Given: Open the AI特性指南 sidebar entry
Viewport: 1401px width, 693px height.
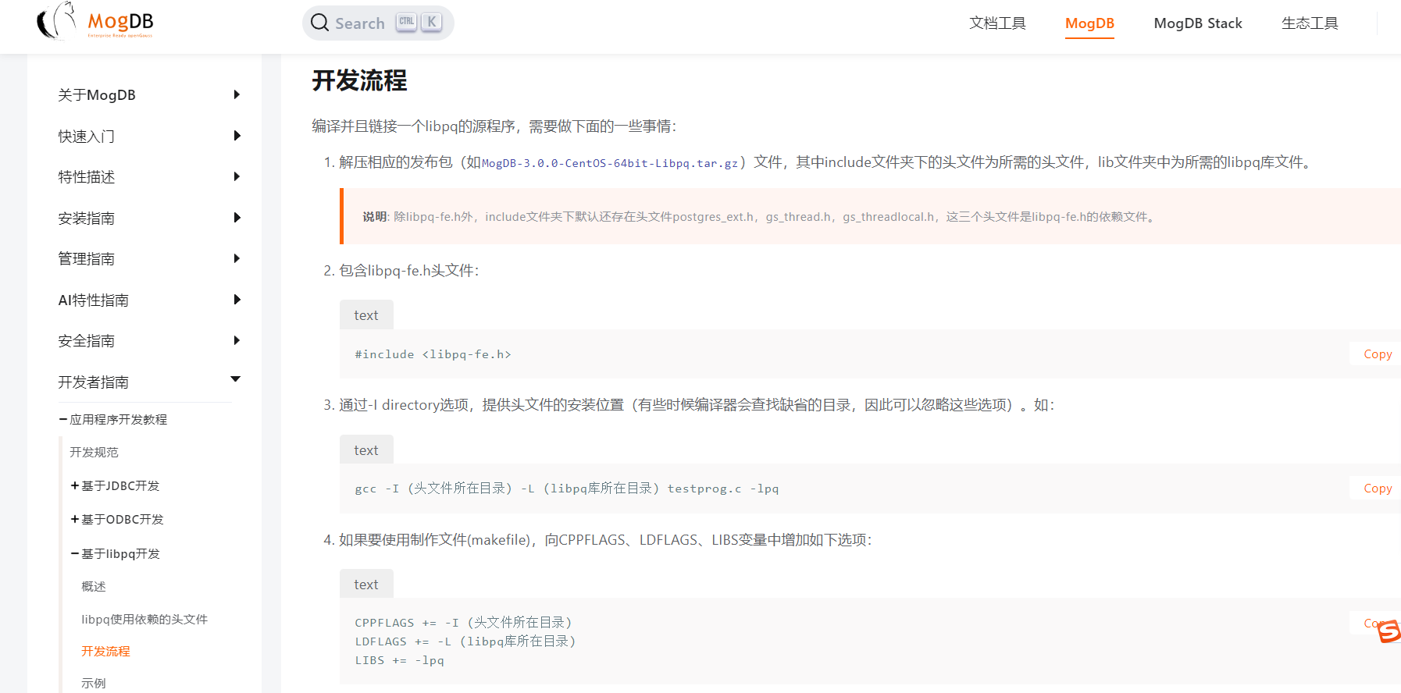Looking at the screenshot, I should [94, 300].
